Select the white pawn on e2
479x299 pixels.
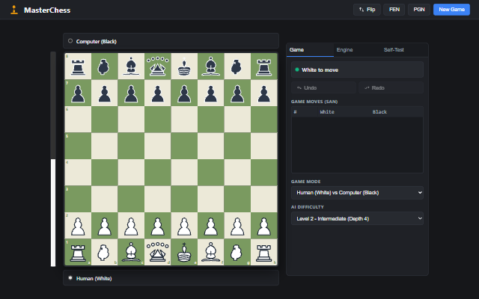[184, 226]
